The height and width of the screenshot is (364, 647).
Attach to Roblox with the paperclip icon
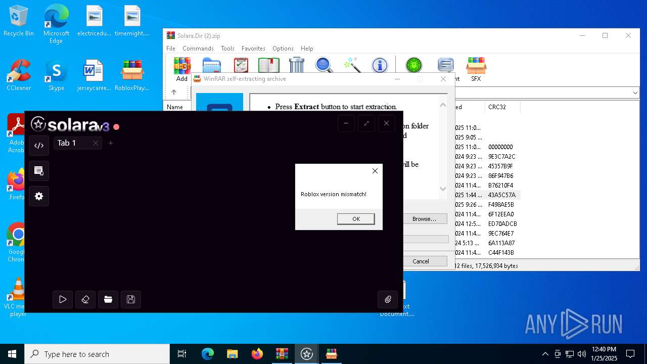coord(388,299)
